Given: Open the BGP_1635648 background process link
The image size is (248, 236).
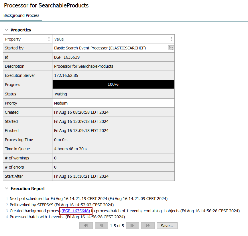Looking at the screenshot, I should coord(76,211).
